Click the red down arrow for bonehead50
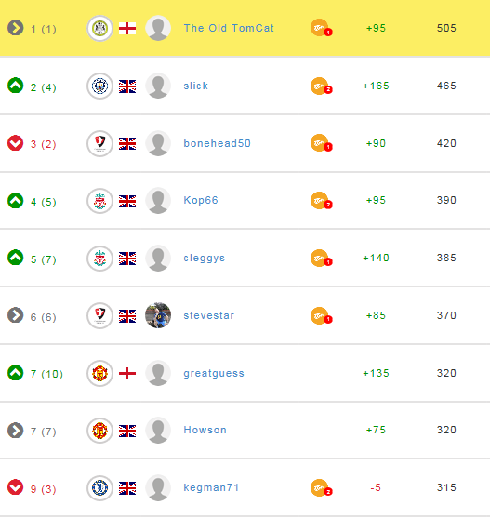490x518 pixels. click(16, 143)
